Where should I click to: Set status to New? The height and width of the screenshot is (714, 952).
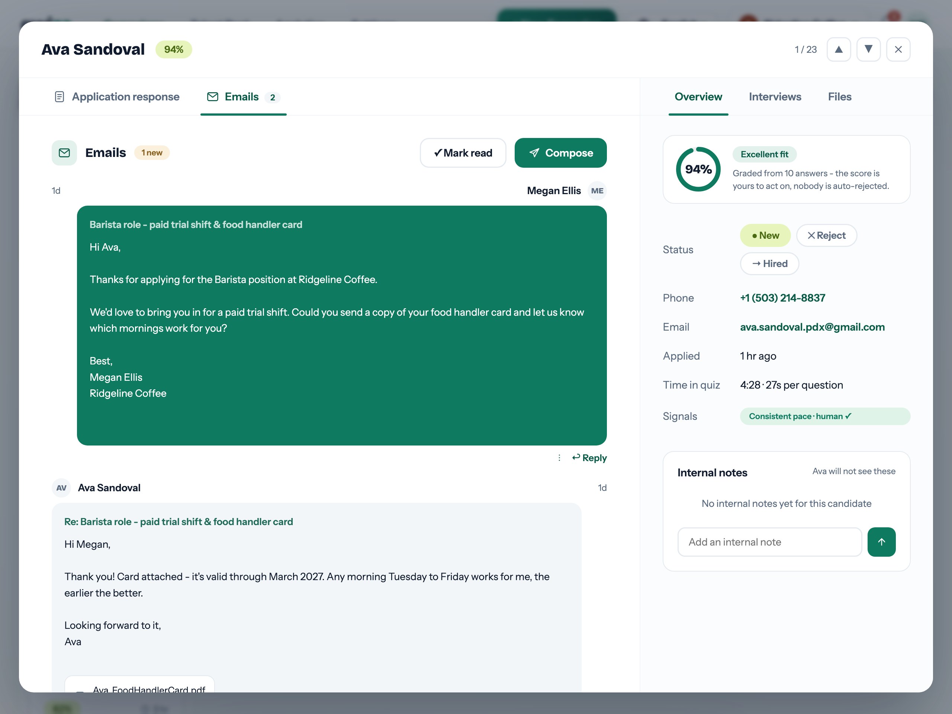(x=765, y=235)
